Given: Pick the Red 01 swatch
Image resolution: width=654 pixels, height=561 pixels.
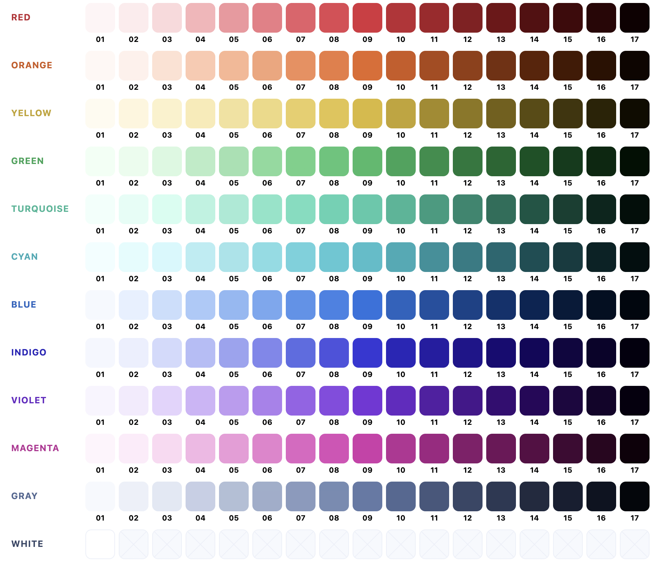Looking at the screenshot, I should tap(100, 18).
